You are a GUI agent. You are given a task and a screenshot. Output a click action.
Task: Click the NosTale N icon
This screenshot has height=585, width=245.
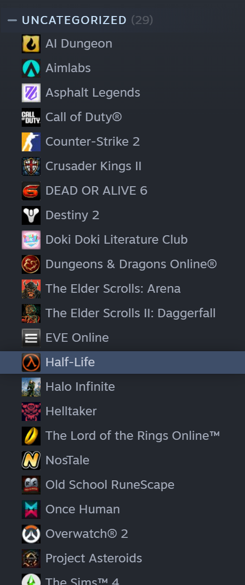[31, 461]
